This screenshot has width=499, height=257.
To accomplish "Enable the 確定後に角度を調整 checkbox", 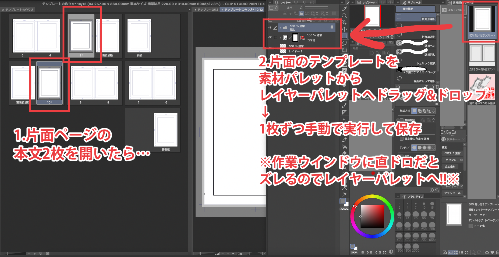I will 402,139.
